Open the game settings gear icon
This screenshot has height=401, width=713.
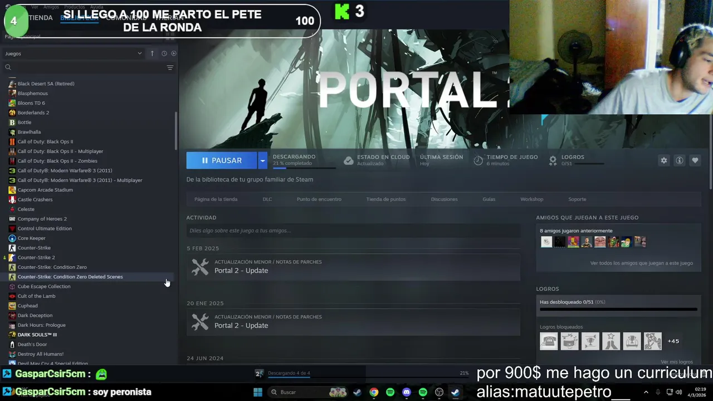click(663, 160)
